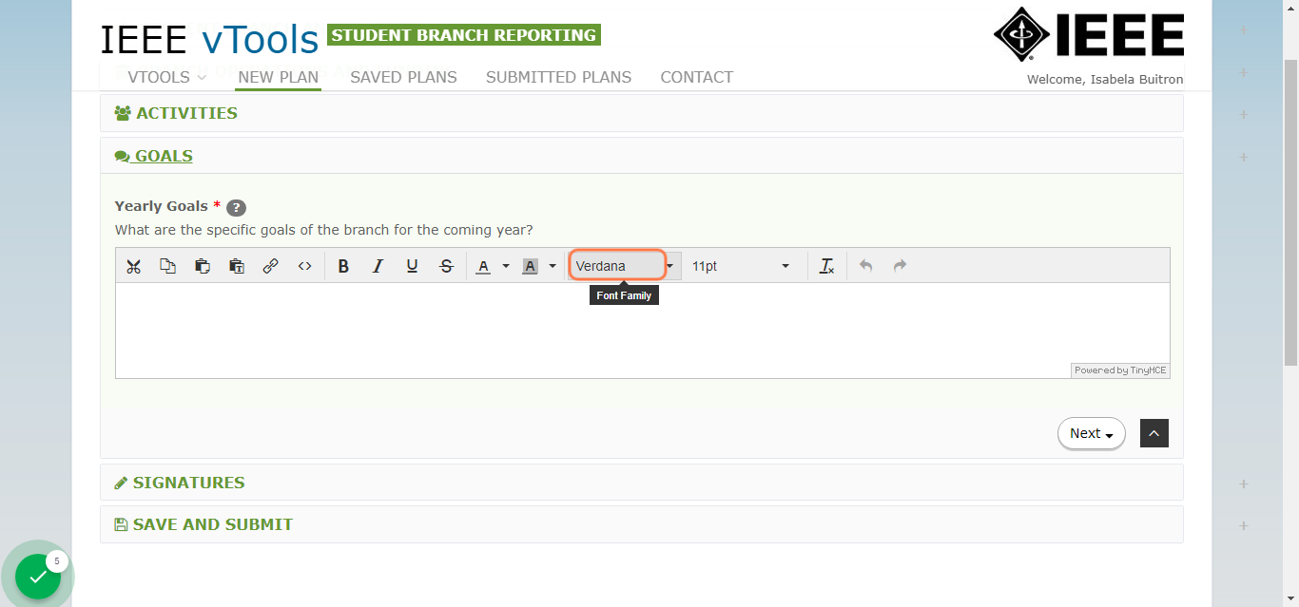1299x607 pixels.
Task: Click the help question mark beside Yearly Goals
Action: [x=236, y=208]
